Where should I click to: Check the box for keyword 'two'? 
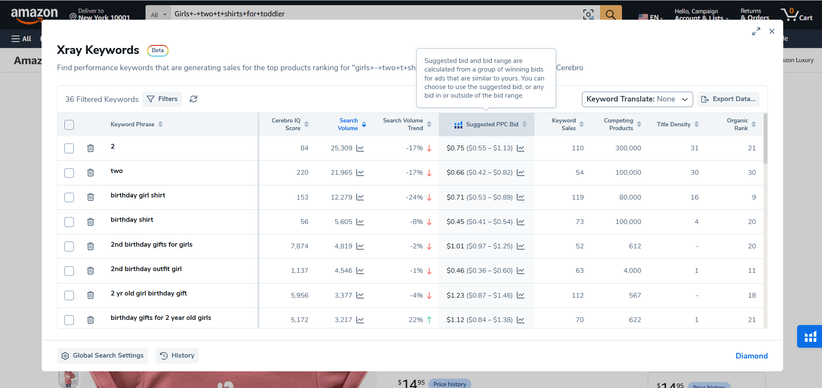pyautogui.click(x=69, y=173)
